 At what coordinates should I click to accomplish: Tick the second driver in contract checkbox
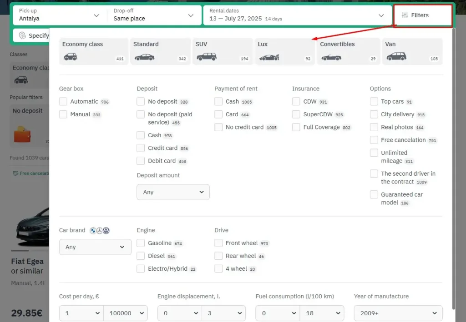coord(374,173)
